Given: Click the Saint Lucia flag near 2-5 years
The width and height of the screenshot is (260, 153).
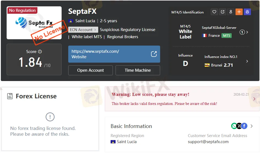Looking at the screenshot, I should pos(71,21).
